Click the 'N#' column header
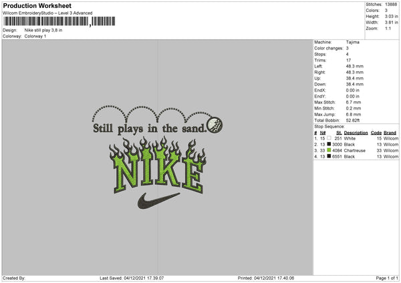The height and width of the screenshot is (283, 401). coord(323,133)
